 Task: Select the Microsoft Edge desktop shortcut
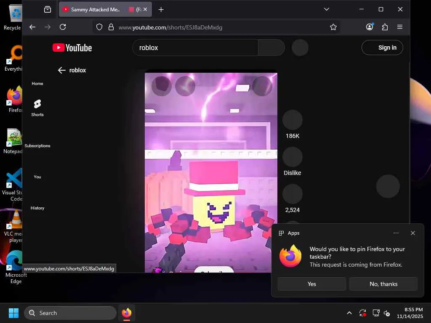[x=15, y=267]
